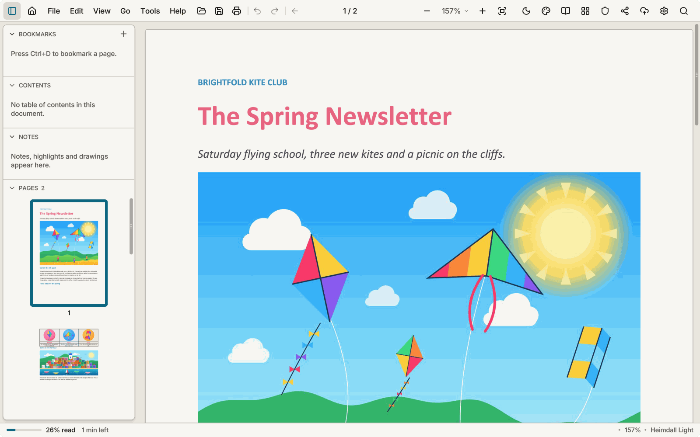The width and height of the screenshot is (700, 437).
Task: Toggle the sidebar panel button
Action: click(x=12, y=11)
